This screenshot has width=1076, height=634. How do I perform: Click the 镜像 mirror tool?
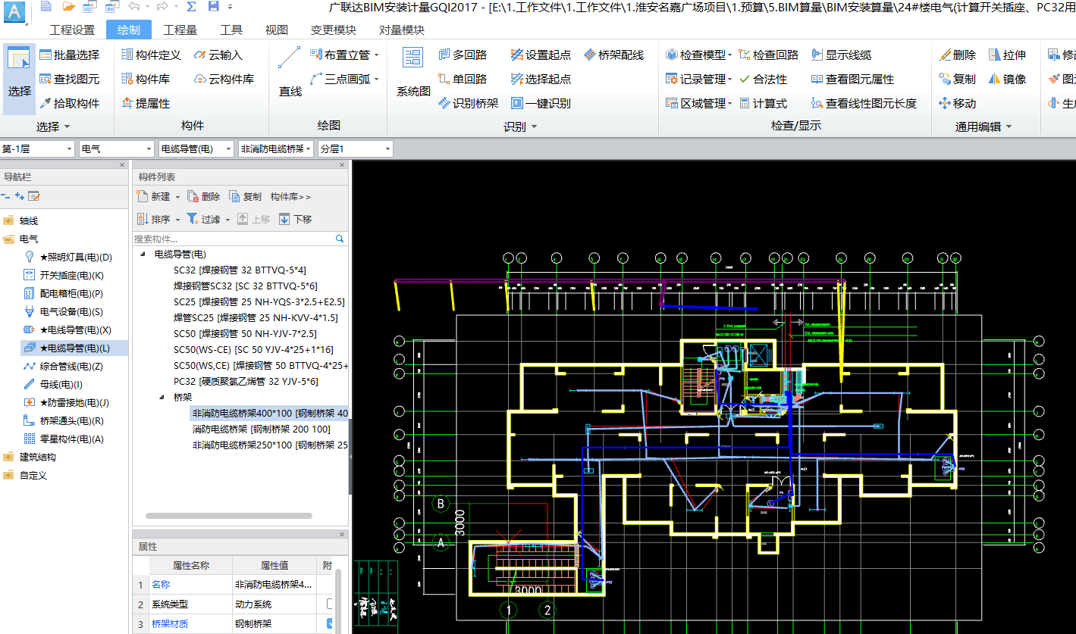coord(1008,79)
